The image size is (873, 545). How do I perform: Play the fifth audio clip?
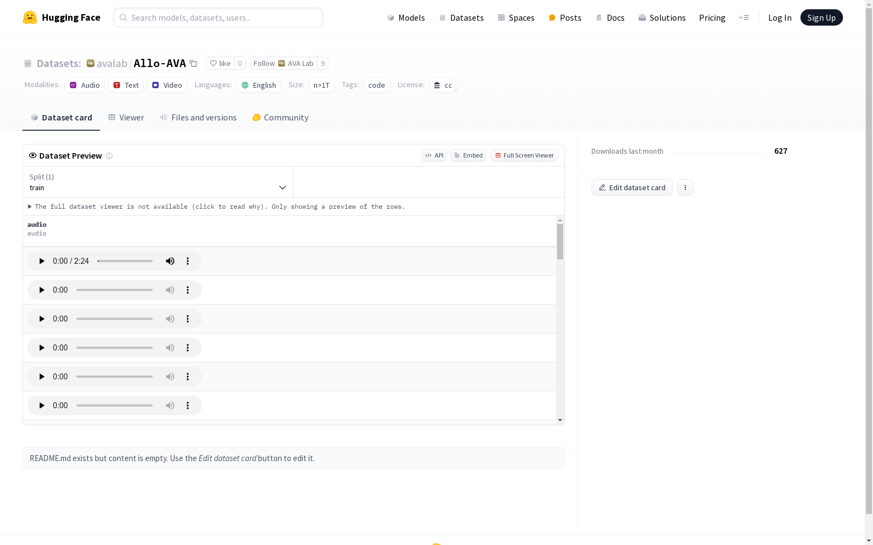click(41, 377)
